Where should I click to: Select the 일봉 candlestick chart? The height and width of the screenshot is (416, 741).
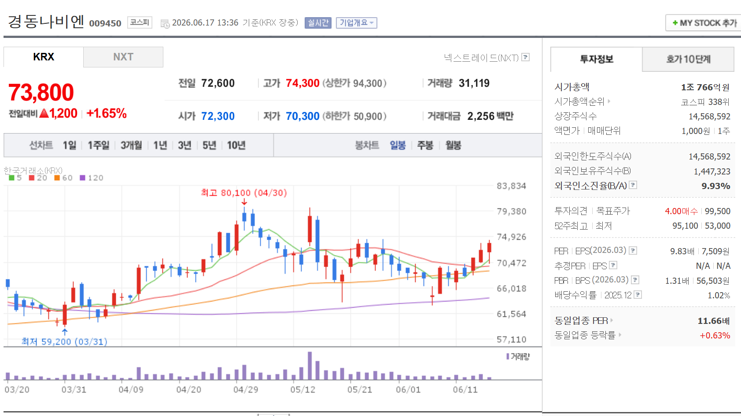click(398, 145)
